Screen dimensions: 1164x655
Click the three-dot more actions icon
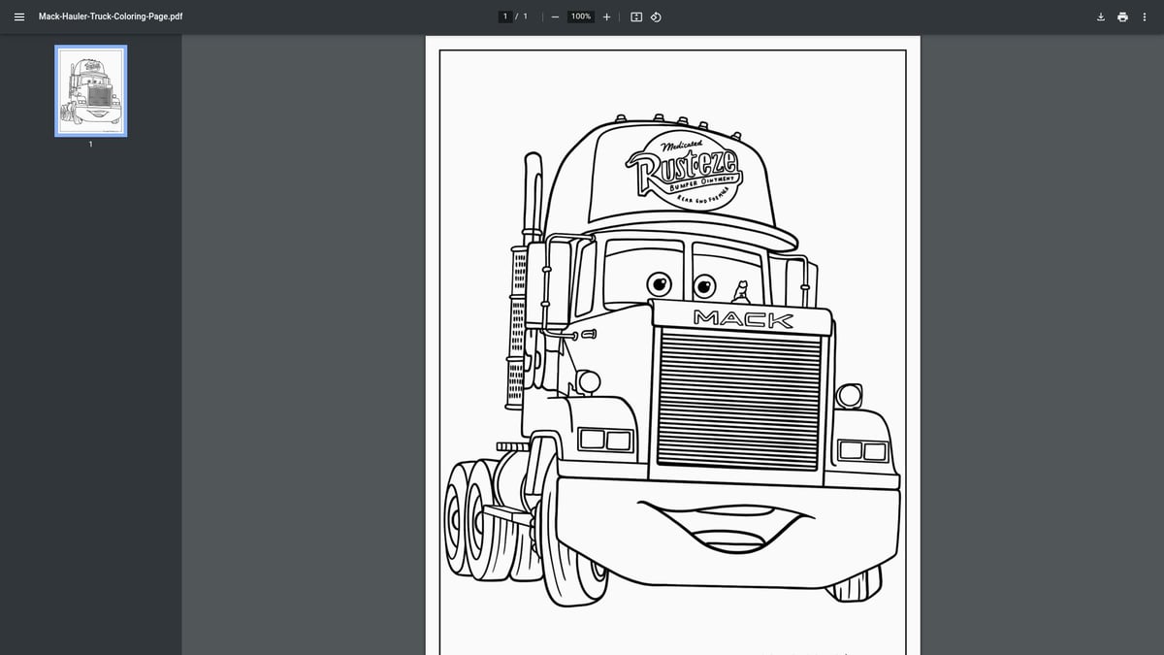(1145, 16)
